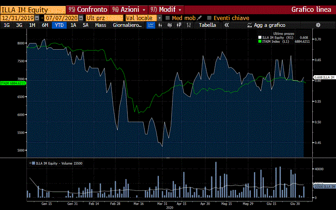Click the fifth chart style icon
336x210 pixels.
[x=189, y=25]
